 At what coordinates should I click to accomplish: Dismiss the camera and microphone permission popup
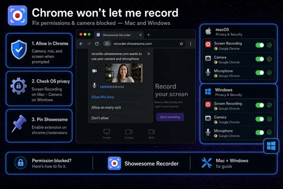(149, 54)
